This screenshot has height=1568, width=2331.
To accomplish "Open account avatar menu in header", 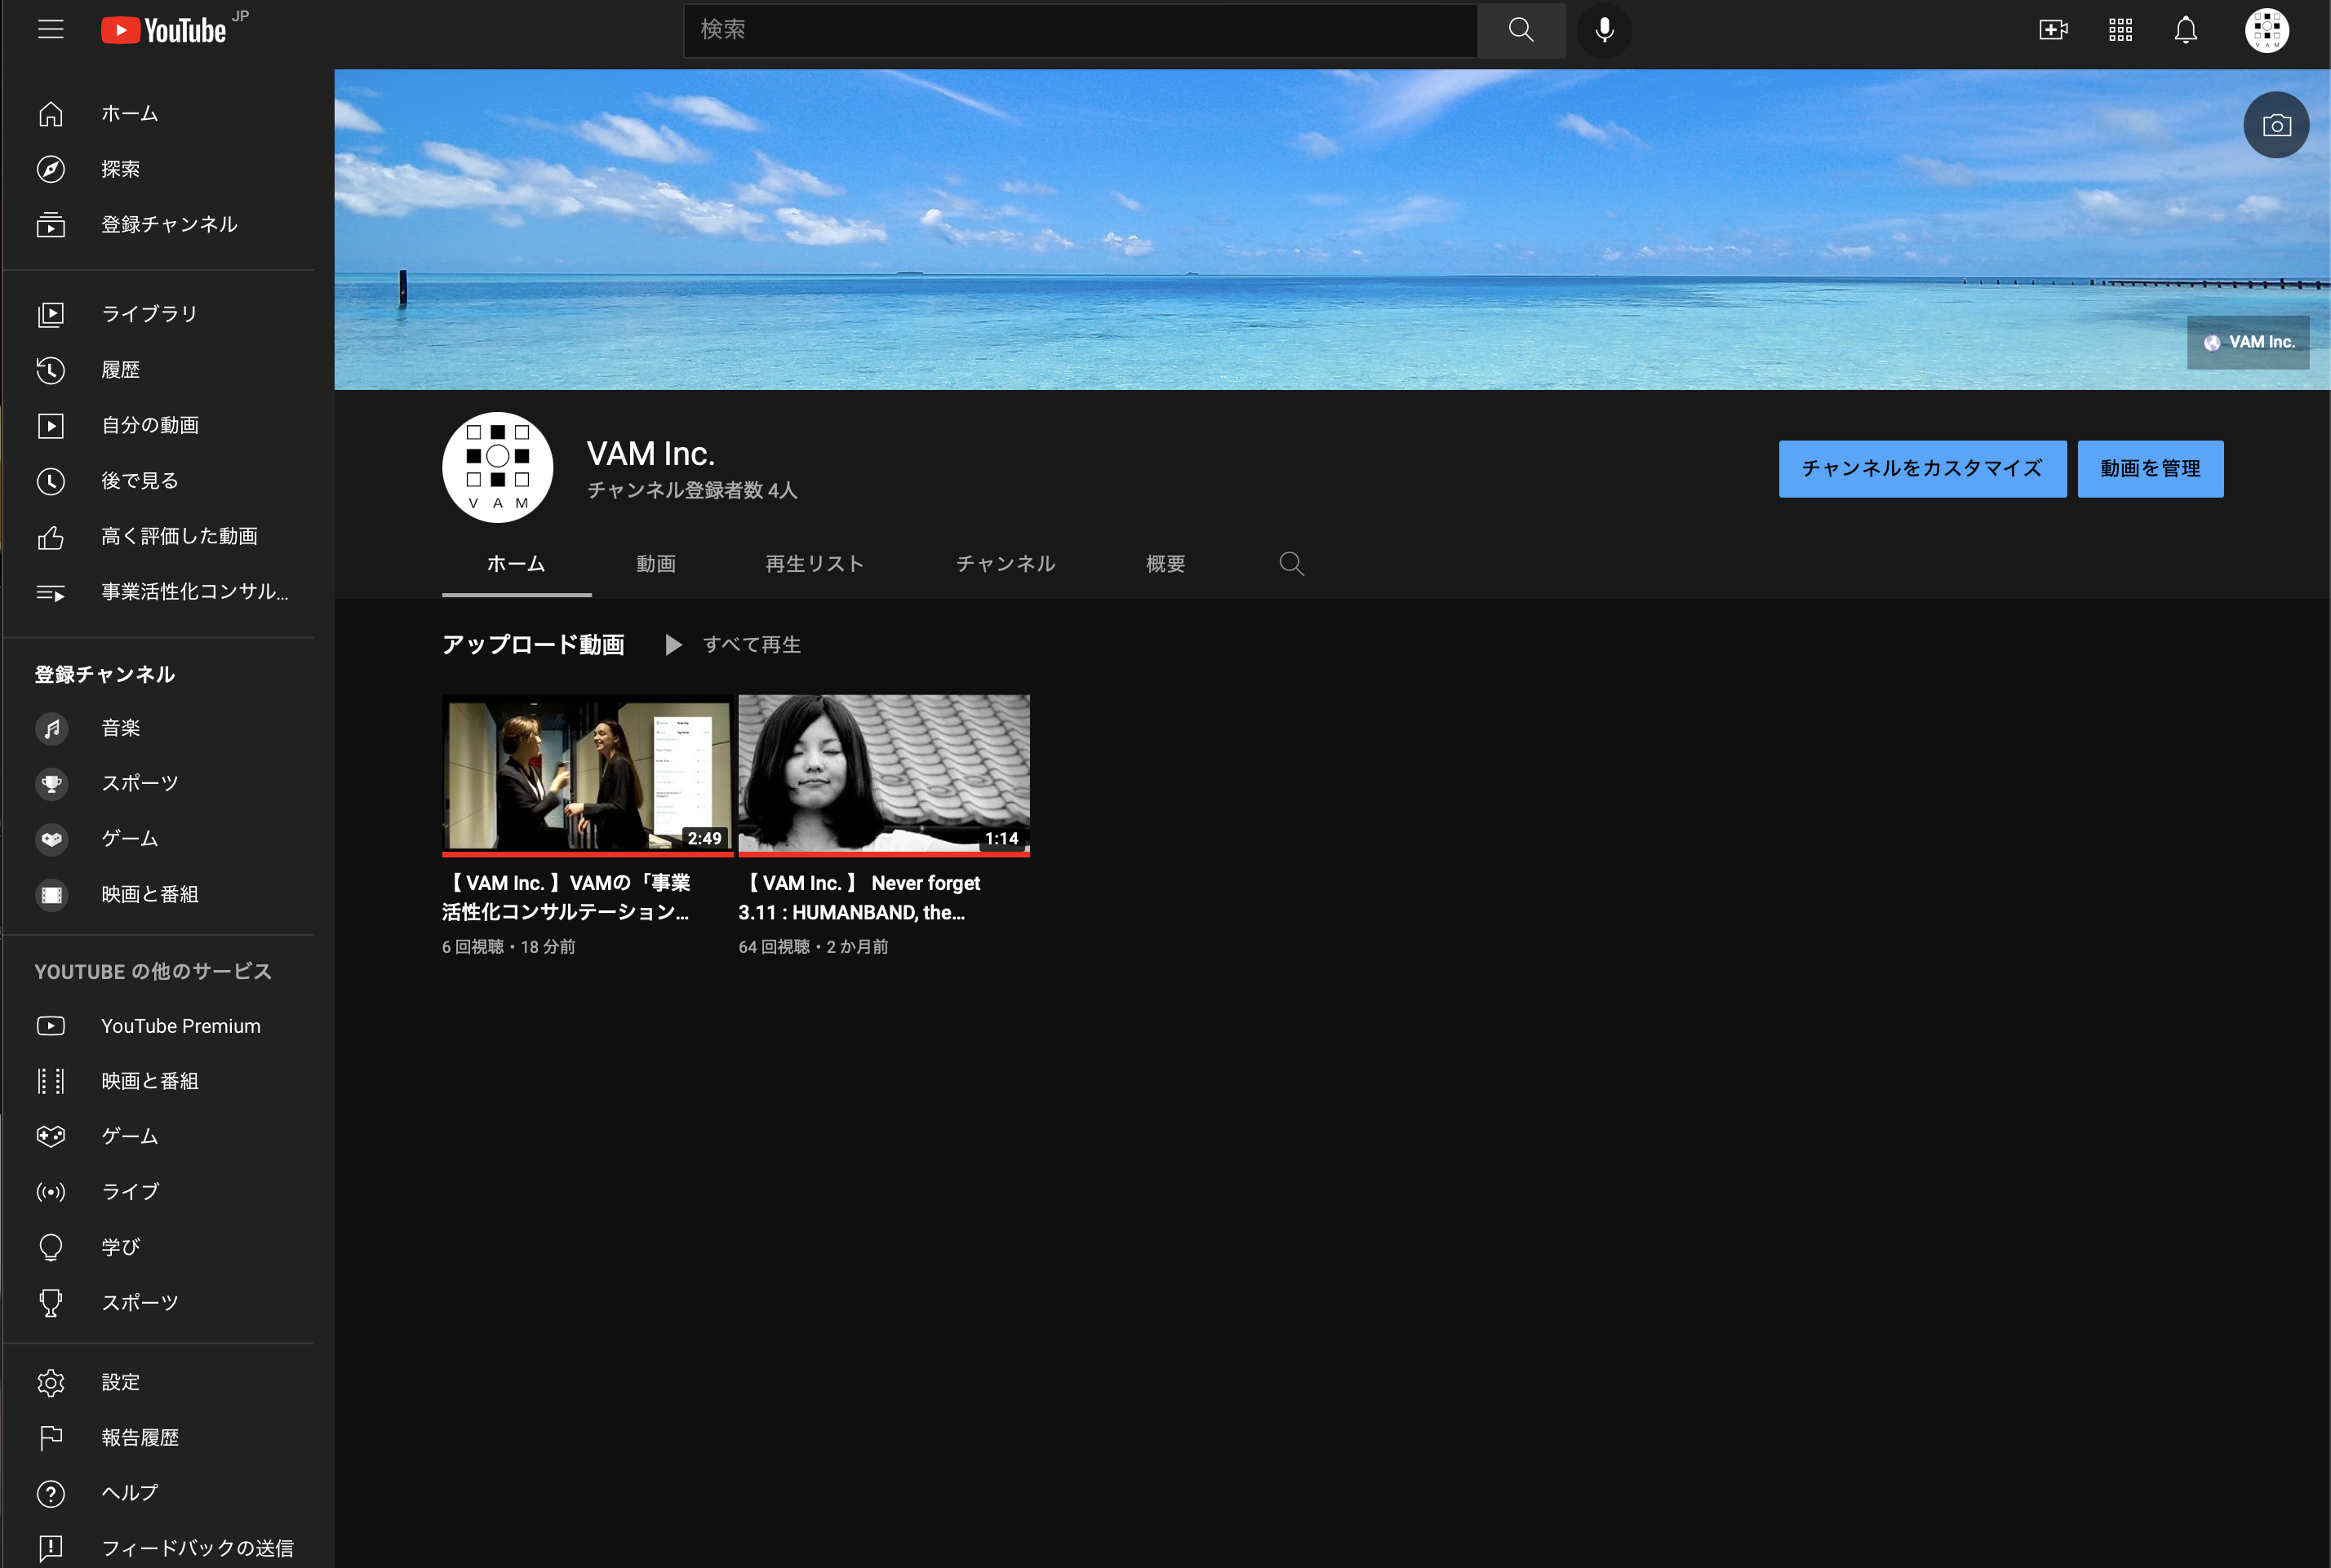I will click(x=2266, y=30).
